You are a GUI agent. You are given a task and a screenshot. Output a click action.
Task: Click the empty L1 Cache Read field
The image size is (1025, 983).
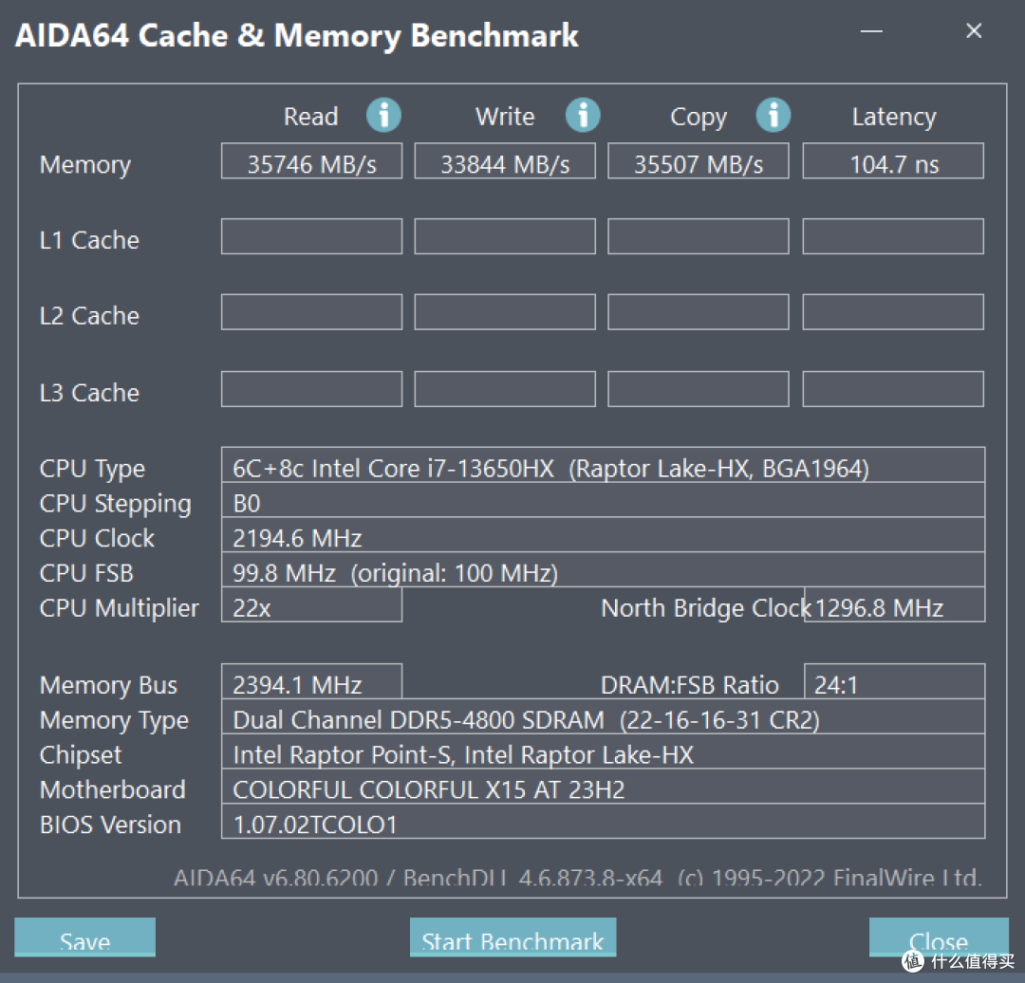[x=312, y=236]
